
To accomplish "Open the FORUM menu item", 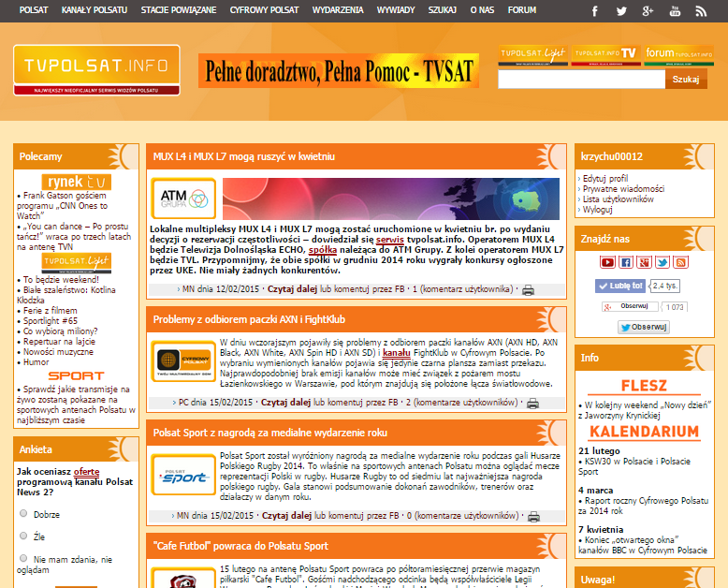I will (522, 9).
